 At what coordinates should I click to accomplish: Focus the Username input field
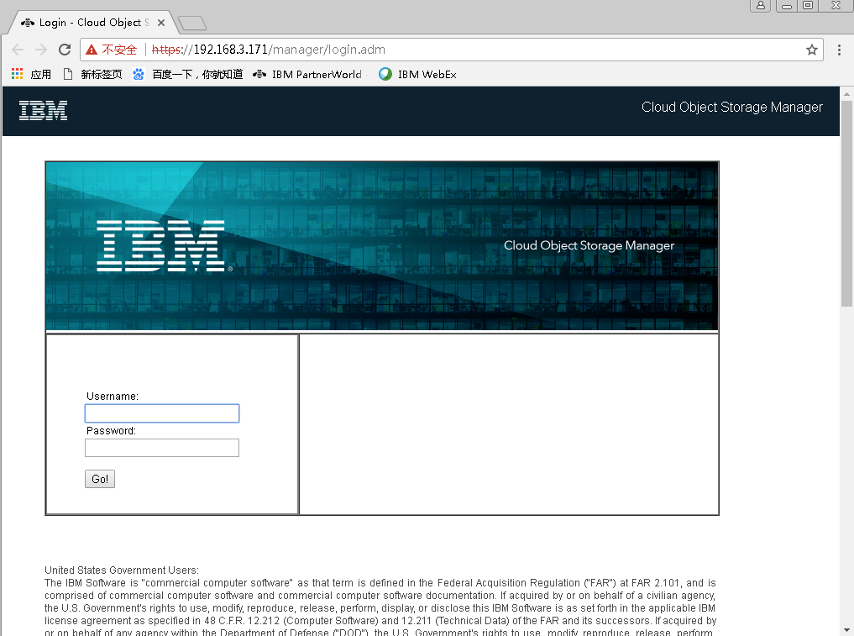[x=162, y=413]
